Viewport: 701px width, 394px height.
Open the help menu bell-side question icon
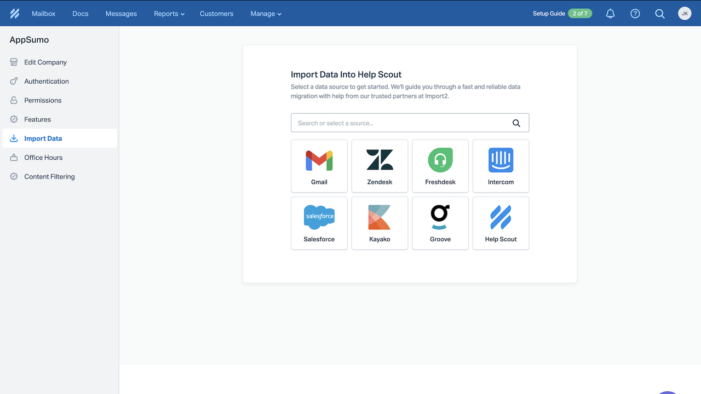point(635,13)
